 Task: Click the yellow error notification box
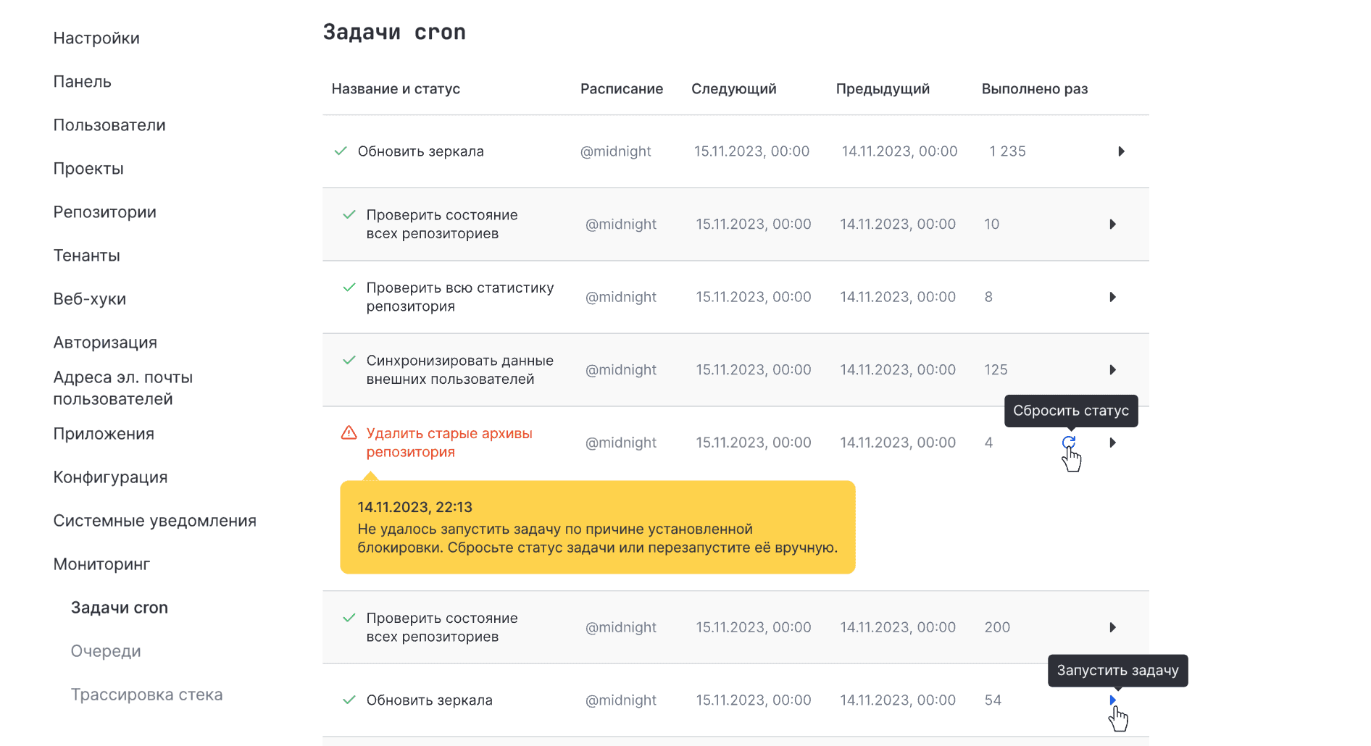(x=597, y=527)
